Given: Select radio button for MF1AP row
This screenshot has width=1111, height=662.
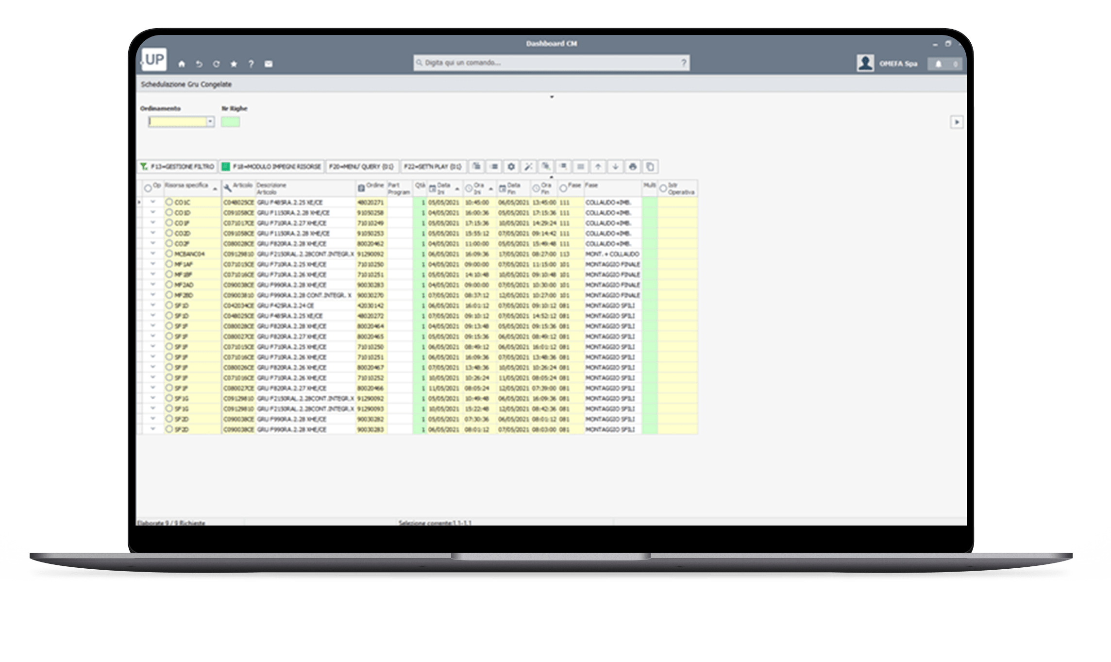Looking at the screenshot, I should 169,264.
